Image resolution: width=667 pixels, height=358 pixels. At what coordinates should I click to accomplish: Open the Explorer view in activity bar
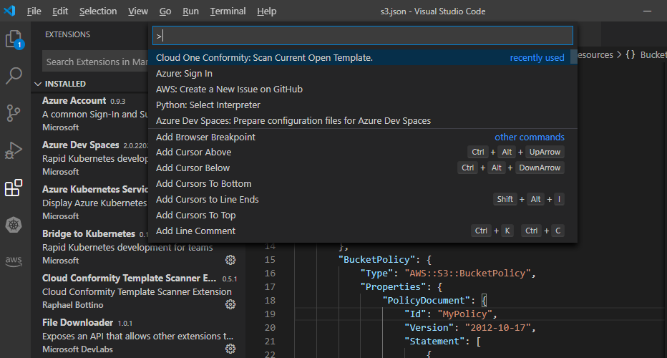14,39
